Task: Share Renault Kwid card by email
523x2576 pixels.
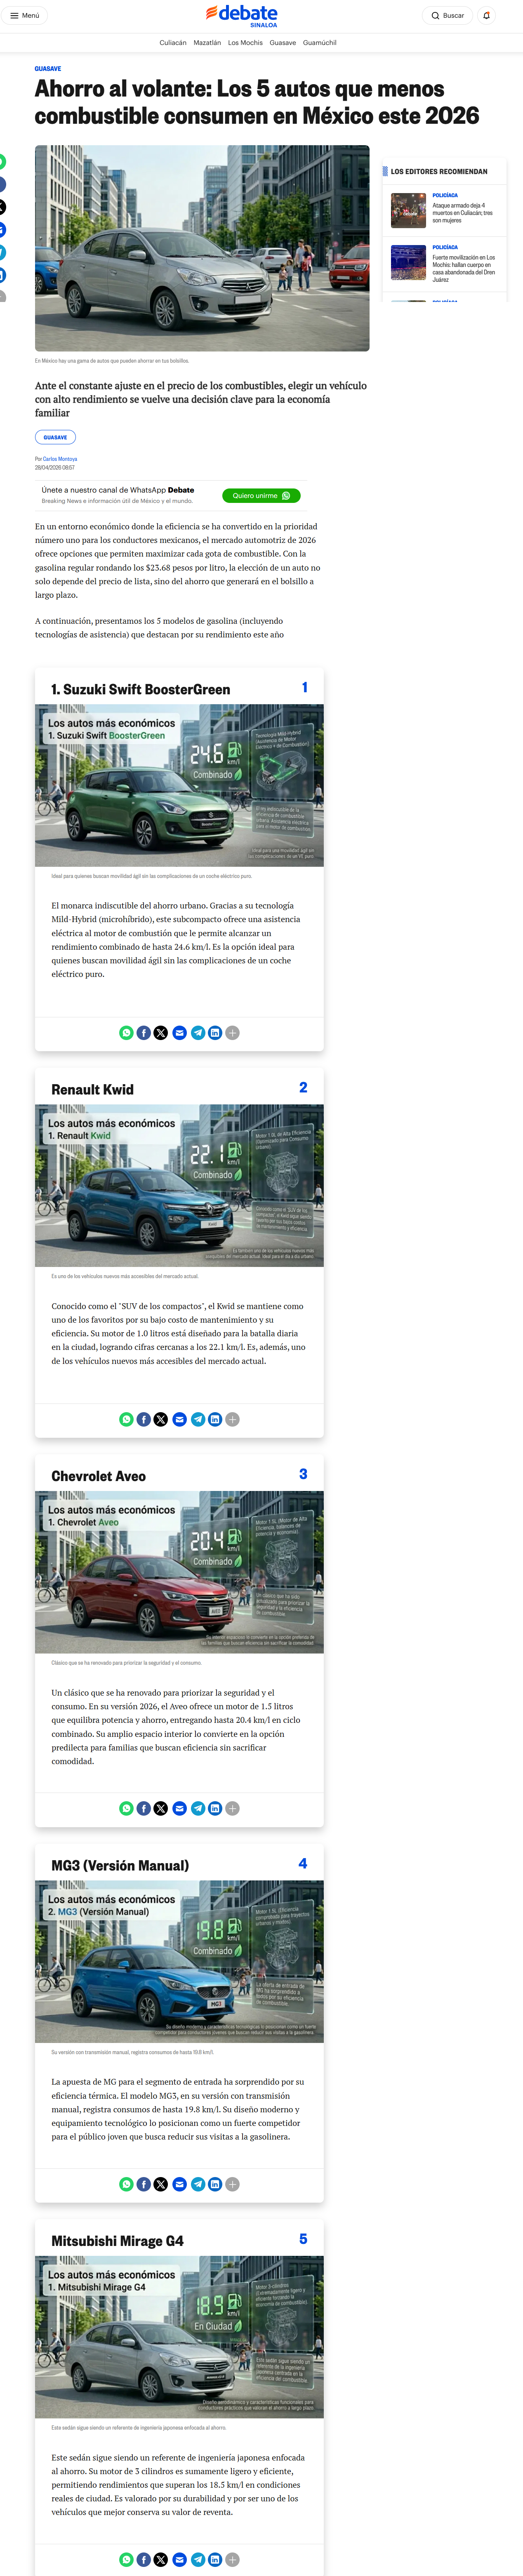Action: click(x=180, y=1419)
